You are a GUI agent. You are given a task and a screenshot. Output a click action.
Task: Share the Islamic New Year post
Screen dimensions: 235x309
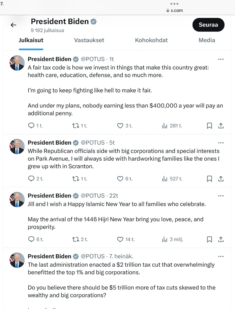tap(221, 239)
